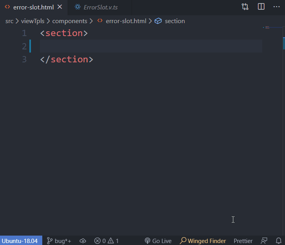Click line number 1 in gutter
Viewport: 285px width, 245px height.
tap(24, 33)
